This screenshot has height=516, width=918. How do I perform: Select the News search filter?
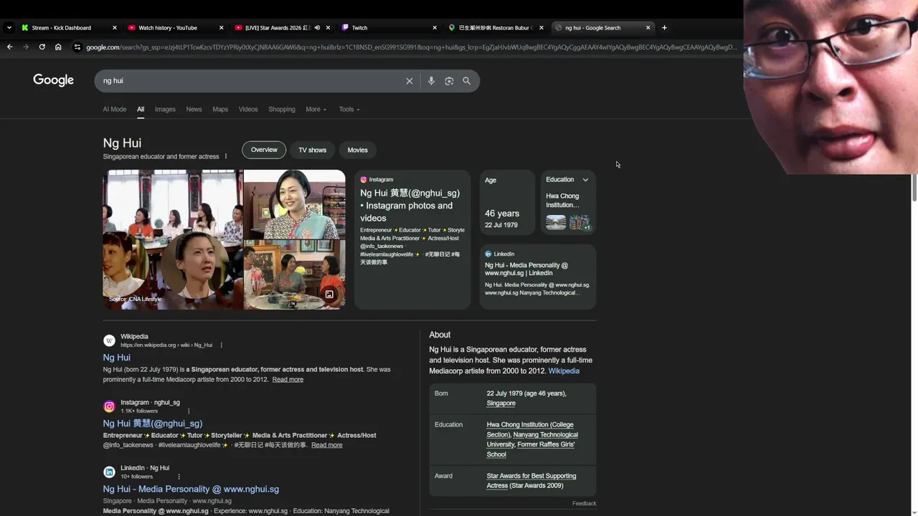194,110
